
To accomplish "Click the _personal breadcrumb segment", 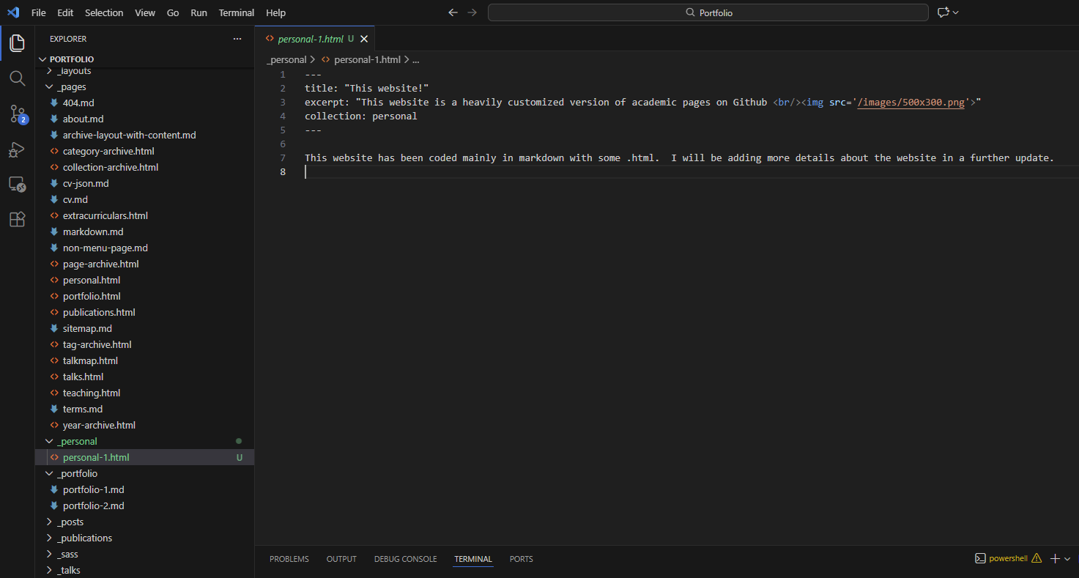I will [x=286, y=60].
